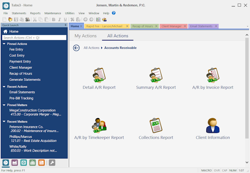This screenshot has height=173, width=250.
Task: Open the purple folder application icon
Action: [x=15, y=163]
